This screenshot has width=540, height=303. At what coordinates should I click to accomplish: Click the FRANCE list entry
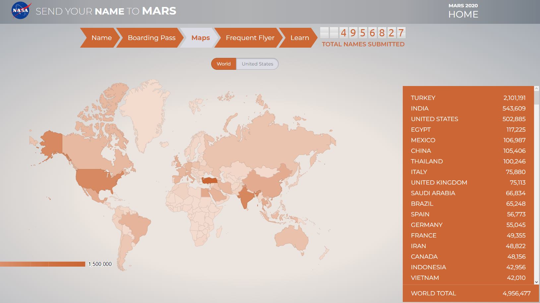(468, 236)
